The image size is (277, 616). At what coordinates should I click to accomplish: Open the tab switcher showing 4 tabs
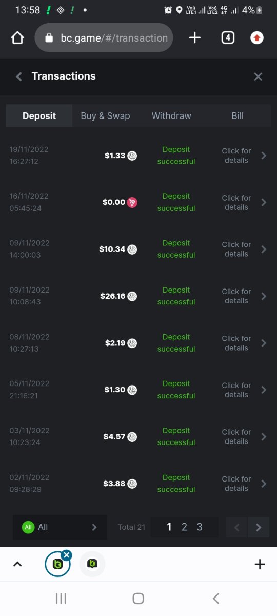click(x=228, y=37)
